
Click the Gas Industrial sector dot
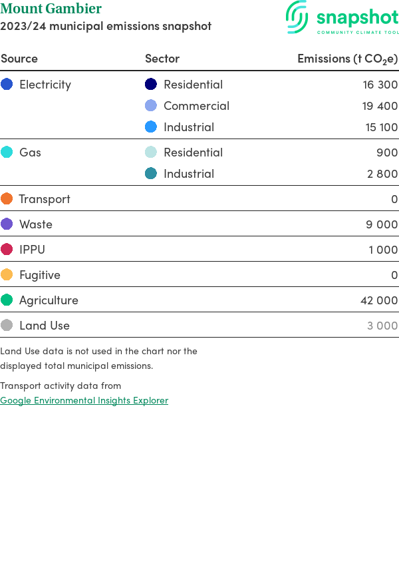pyautogui.click(x=151, y=174)
